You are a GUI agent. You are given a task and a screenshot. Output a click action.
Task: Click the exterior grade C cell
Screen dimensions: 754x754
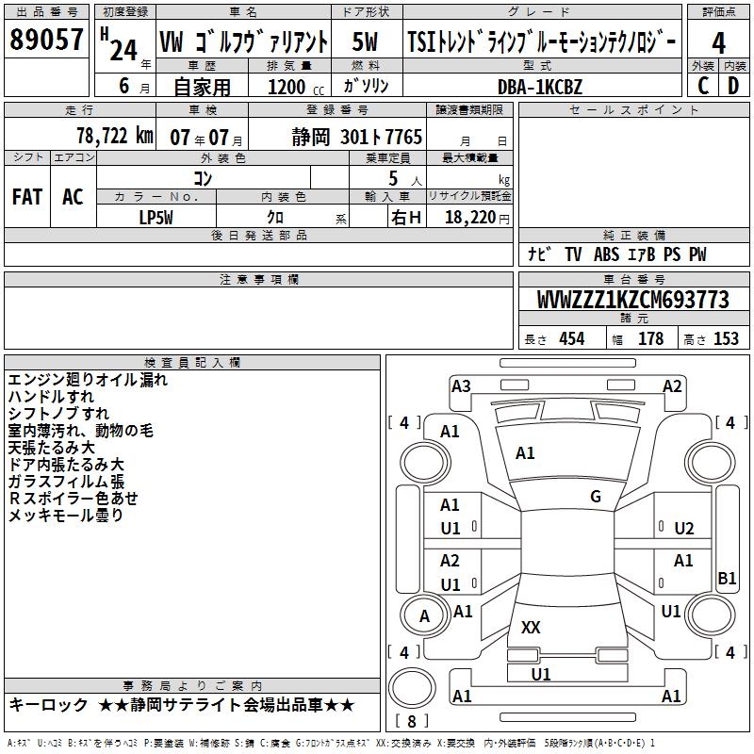[x=702, y=85]
